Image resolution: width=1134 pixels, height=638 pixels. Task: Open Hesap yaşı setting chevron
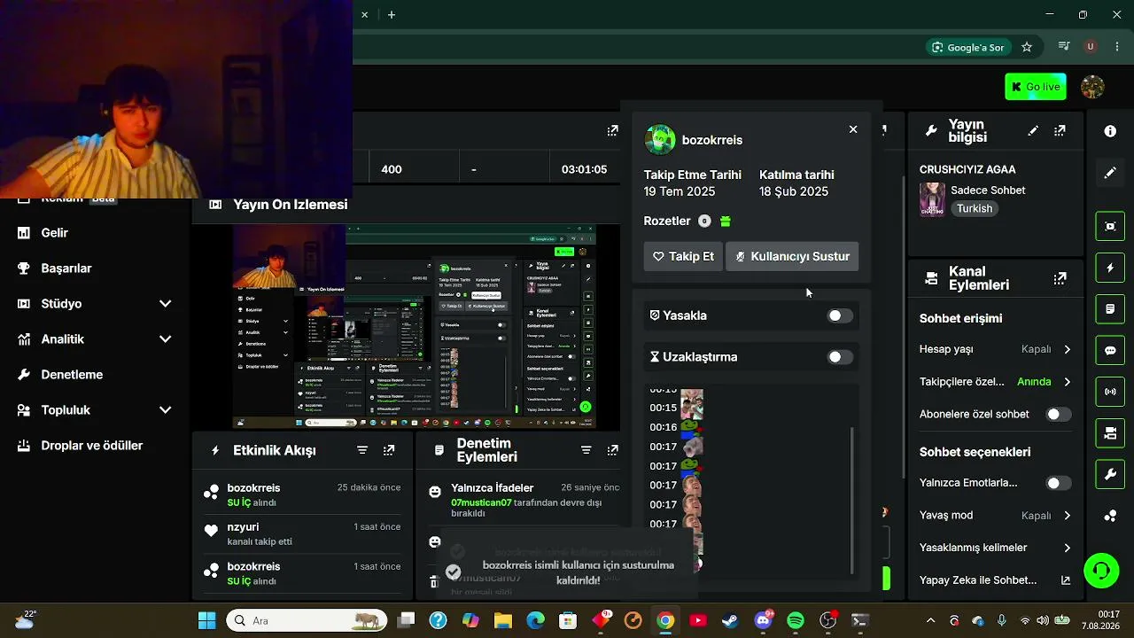[1067, 349]
